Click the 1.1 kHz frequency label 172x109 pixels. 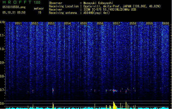(2, 35)
